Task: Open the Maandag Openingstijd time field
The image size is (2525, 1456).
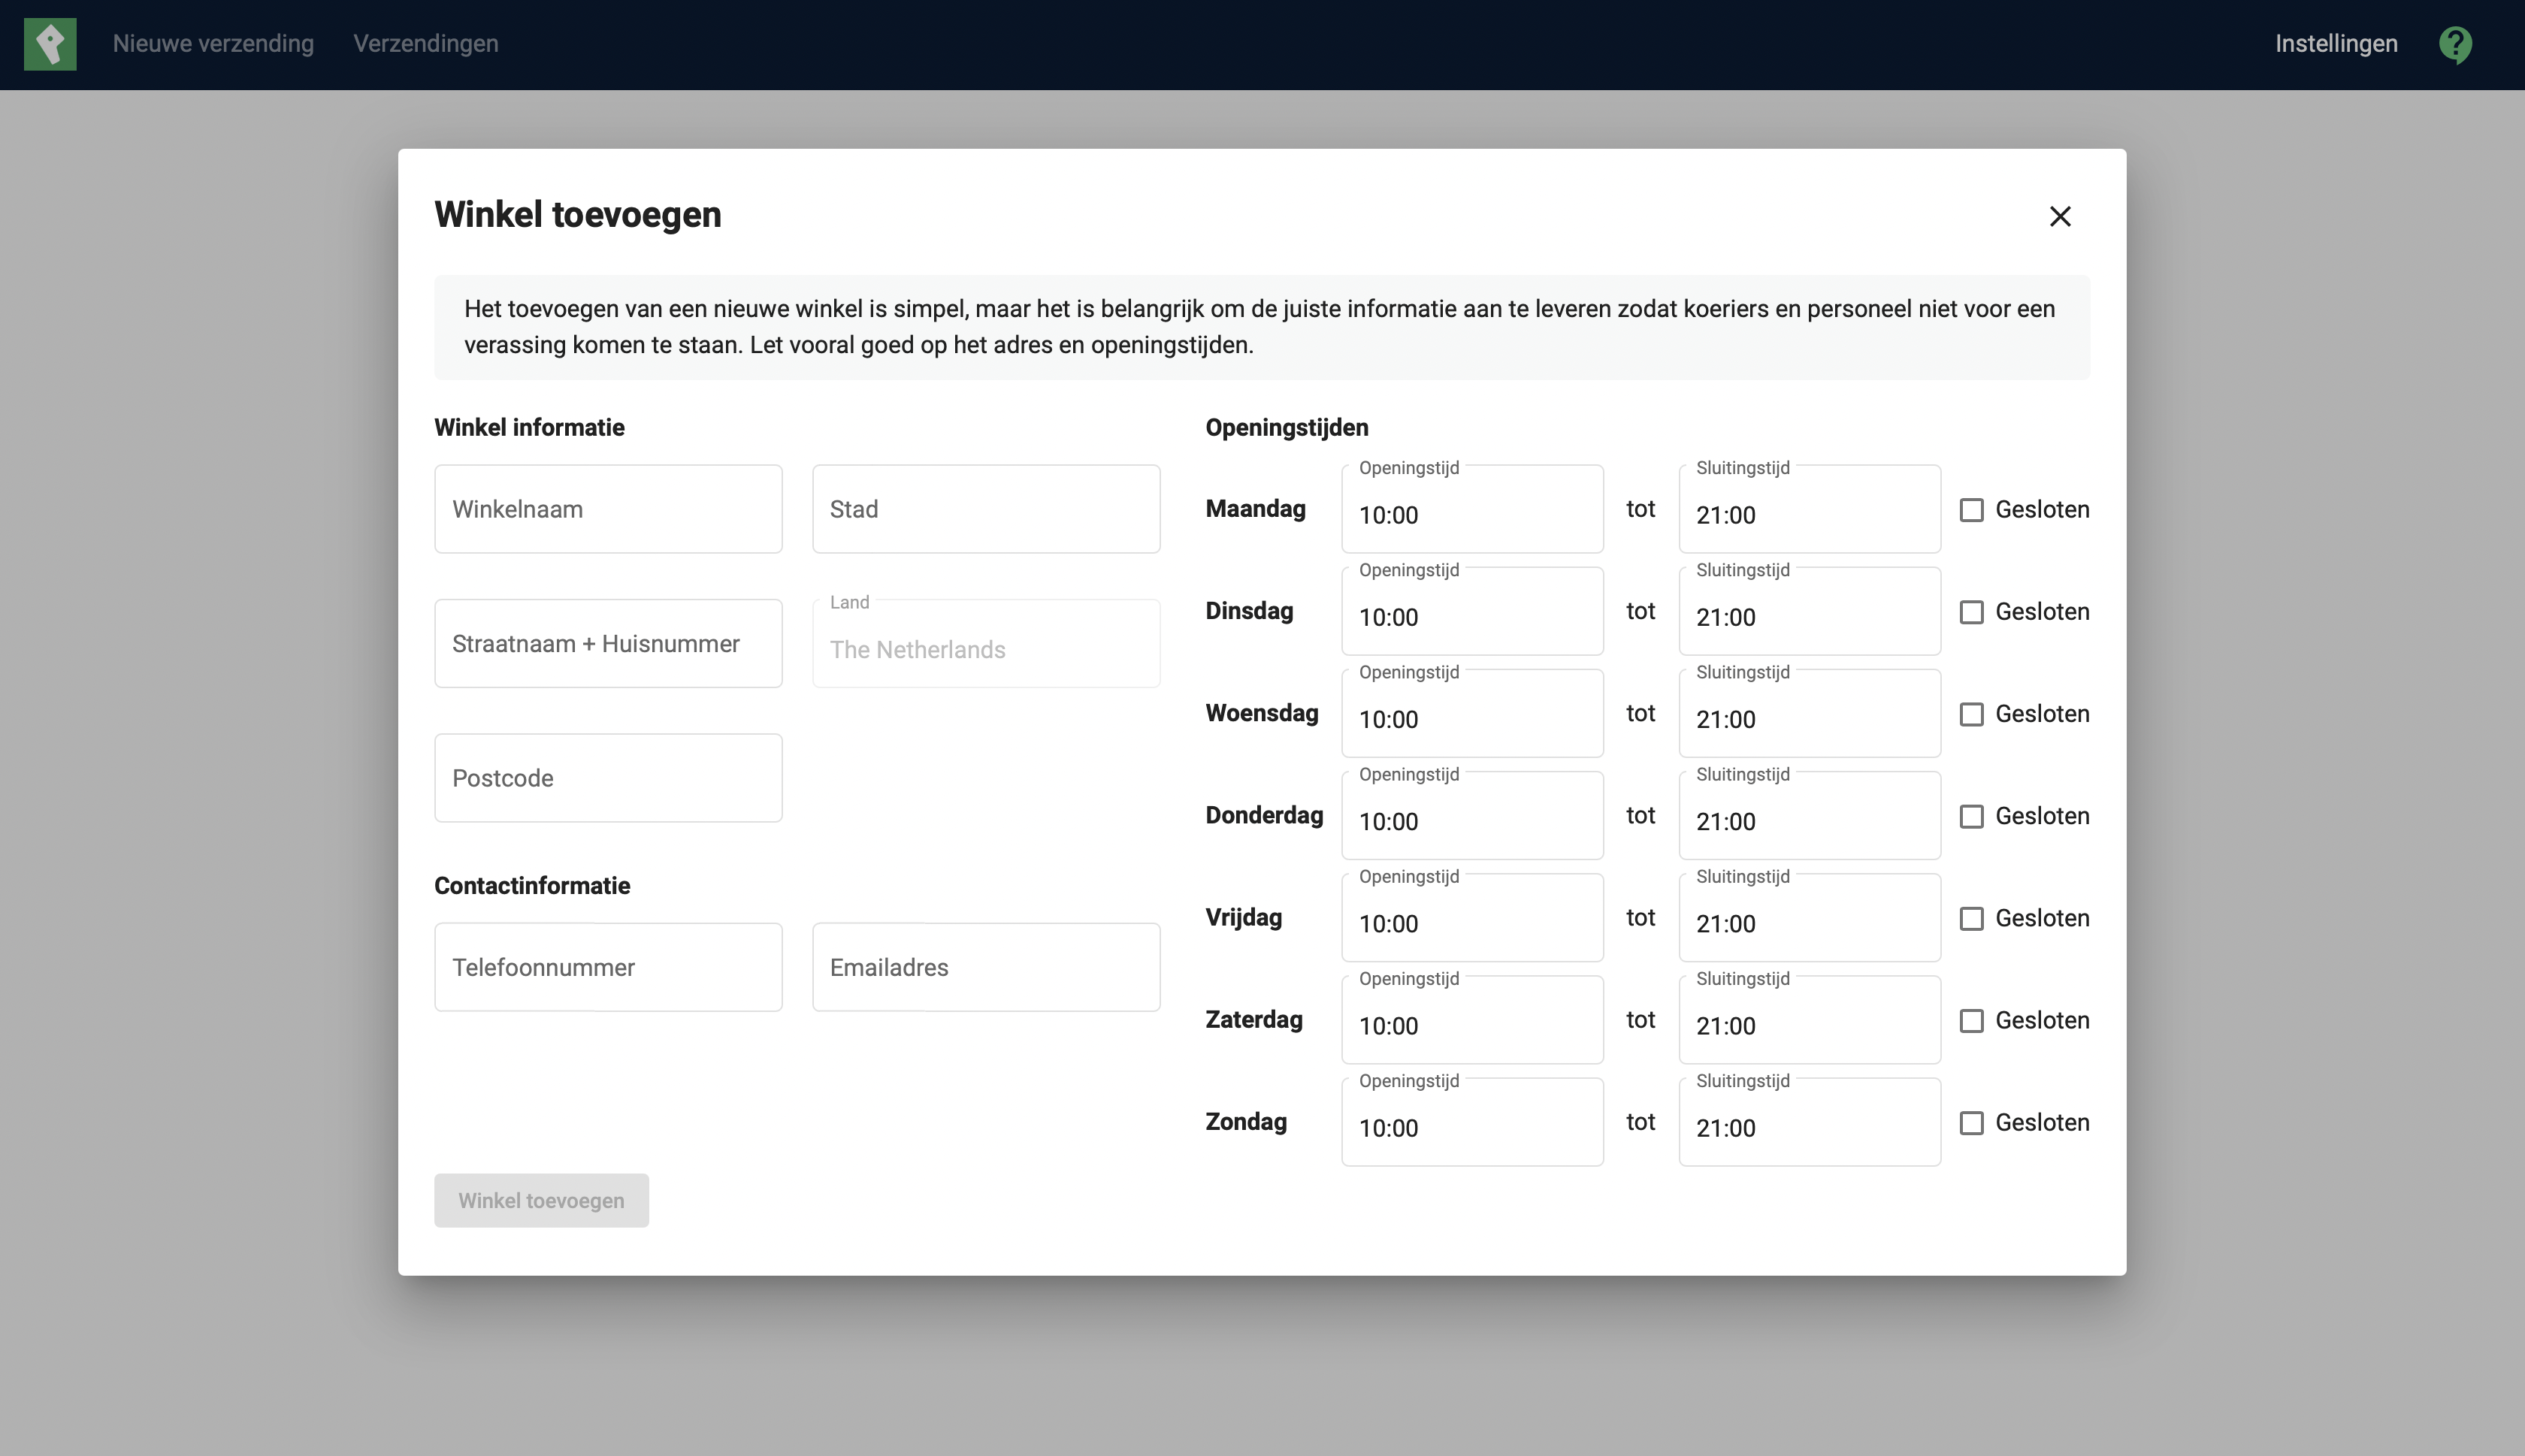Action: coord(1471,514)
